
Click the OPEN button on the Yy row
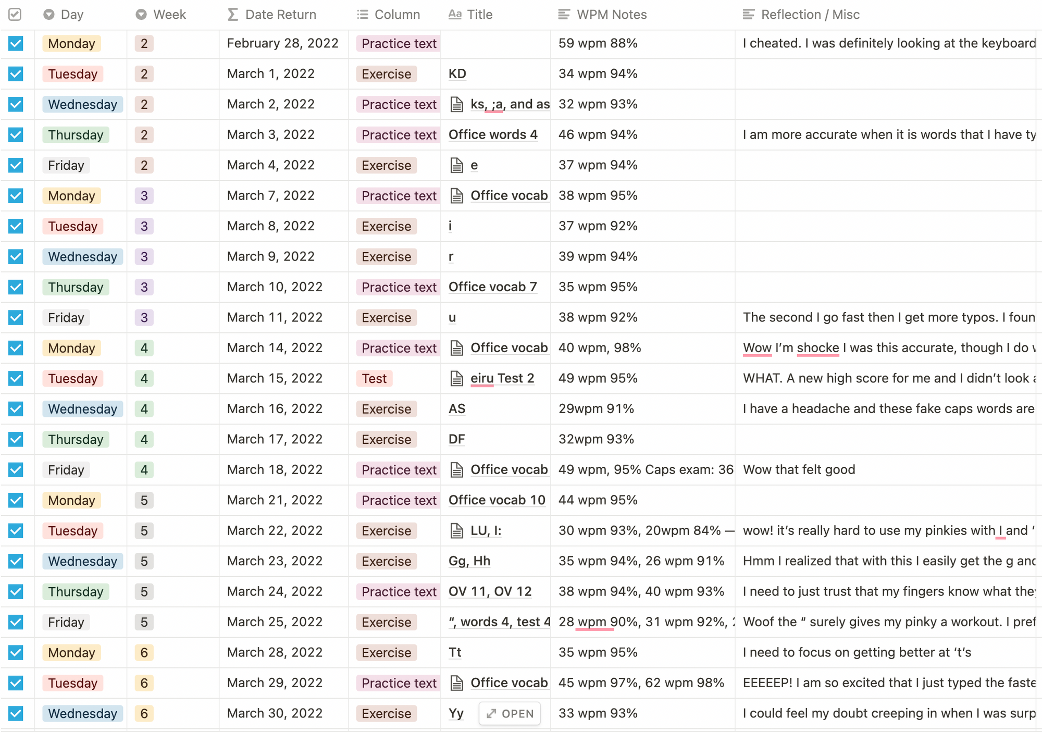[510, 714]
